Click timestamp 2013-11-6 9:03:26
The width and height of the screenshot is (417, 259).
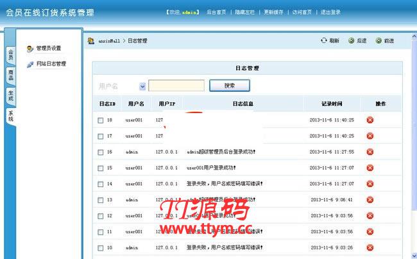coord(332,247)
